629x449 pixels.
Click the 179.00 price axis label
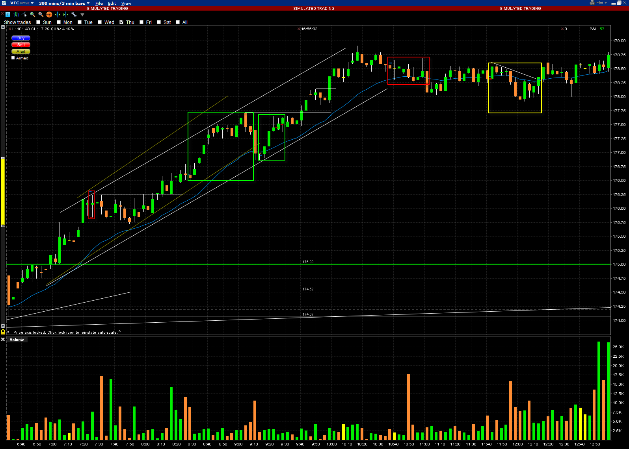point(619,41)
